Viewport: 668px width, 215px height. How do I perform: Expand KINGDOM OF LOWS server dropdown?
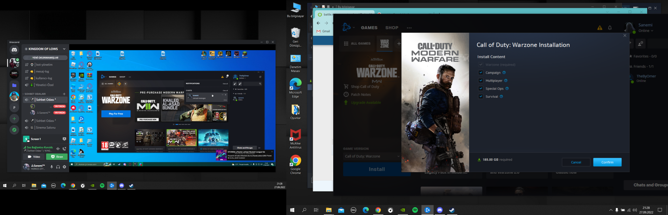pos(64,49)
